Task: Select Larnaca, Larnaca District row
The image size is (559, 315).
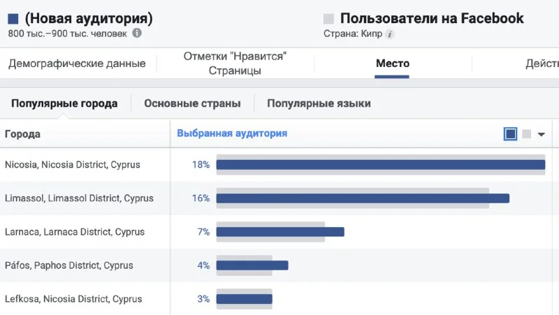Action: click(x=74, y=232)
